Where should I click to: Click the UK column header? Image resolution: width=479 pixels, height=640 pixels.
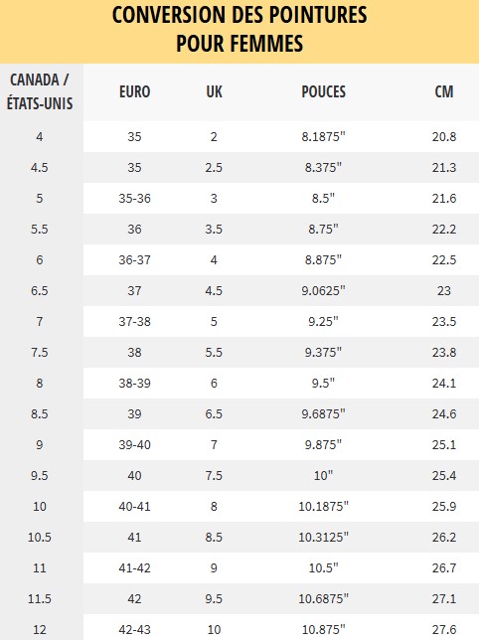click(215, 91)
